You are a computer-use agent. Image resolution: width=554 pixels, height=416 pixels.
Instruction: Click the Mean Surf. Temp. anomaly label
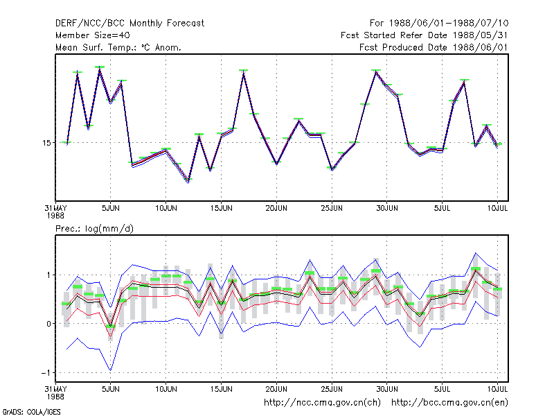coord(118,47)
